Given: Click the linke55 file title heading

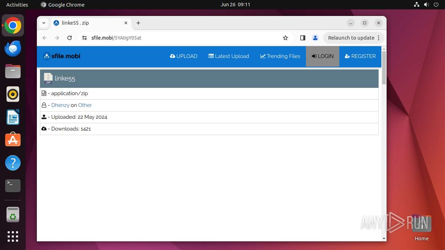Looking at the screenshot, I should 65,78.
